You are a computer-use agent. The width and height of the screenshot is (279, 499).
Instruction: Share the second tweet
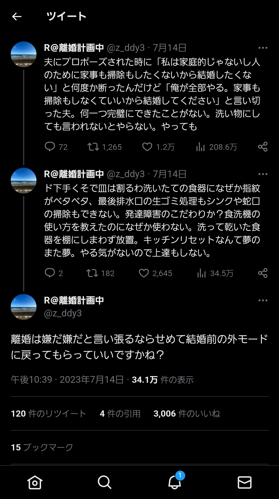[263, 273]
